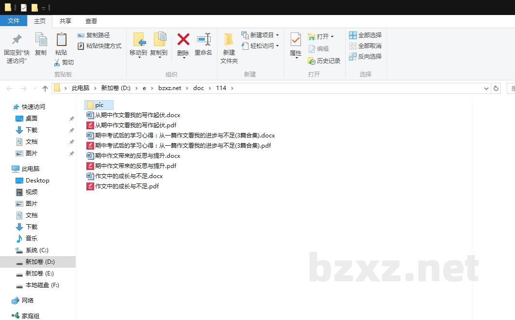Open the Easy Access (轻松访问) dropdown
The height and width of the screenshot is (320, 515).
click(260, 46)
